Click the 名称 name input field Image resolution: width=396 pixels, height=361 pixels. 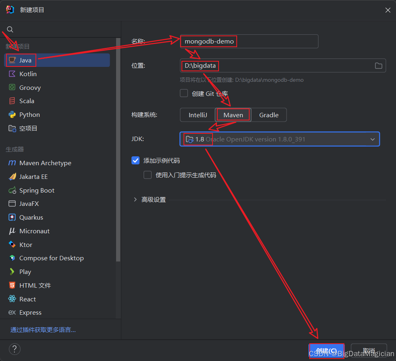coord(249,41)
